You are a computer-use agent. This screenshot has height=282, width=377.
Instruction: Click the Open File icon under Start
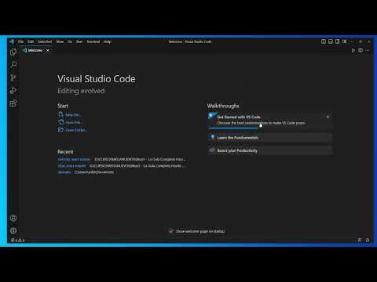pyautogui.click(x=60, y=122)
